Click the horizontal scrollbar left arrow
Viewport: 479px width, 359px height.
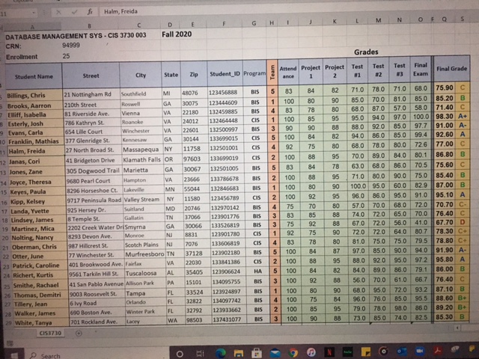pos(457,328)
